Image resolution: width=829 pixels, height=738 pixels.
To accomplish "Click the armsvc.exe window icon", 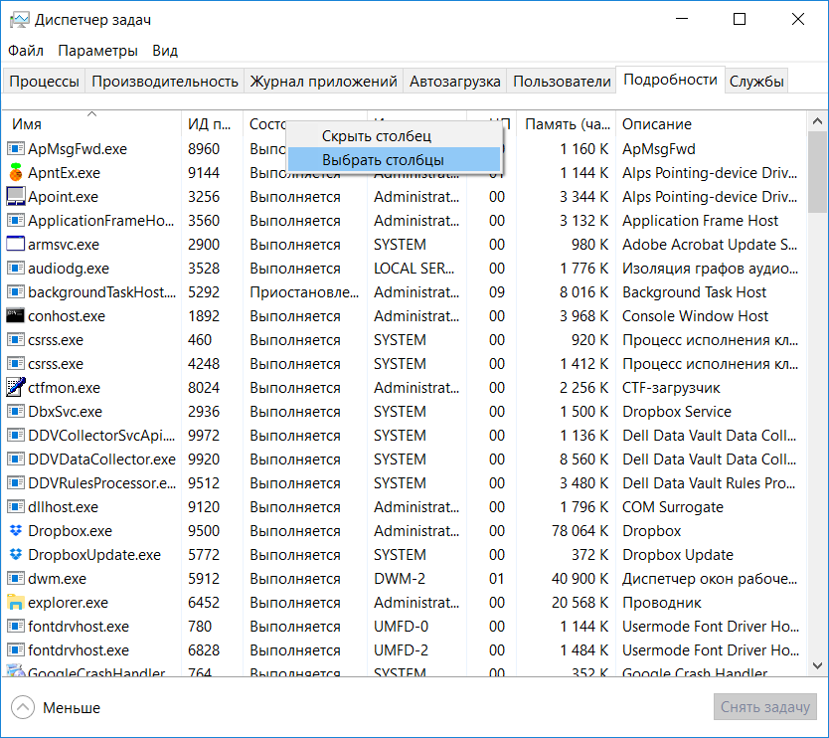I will point(16,245).
